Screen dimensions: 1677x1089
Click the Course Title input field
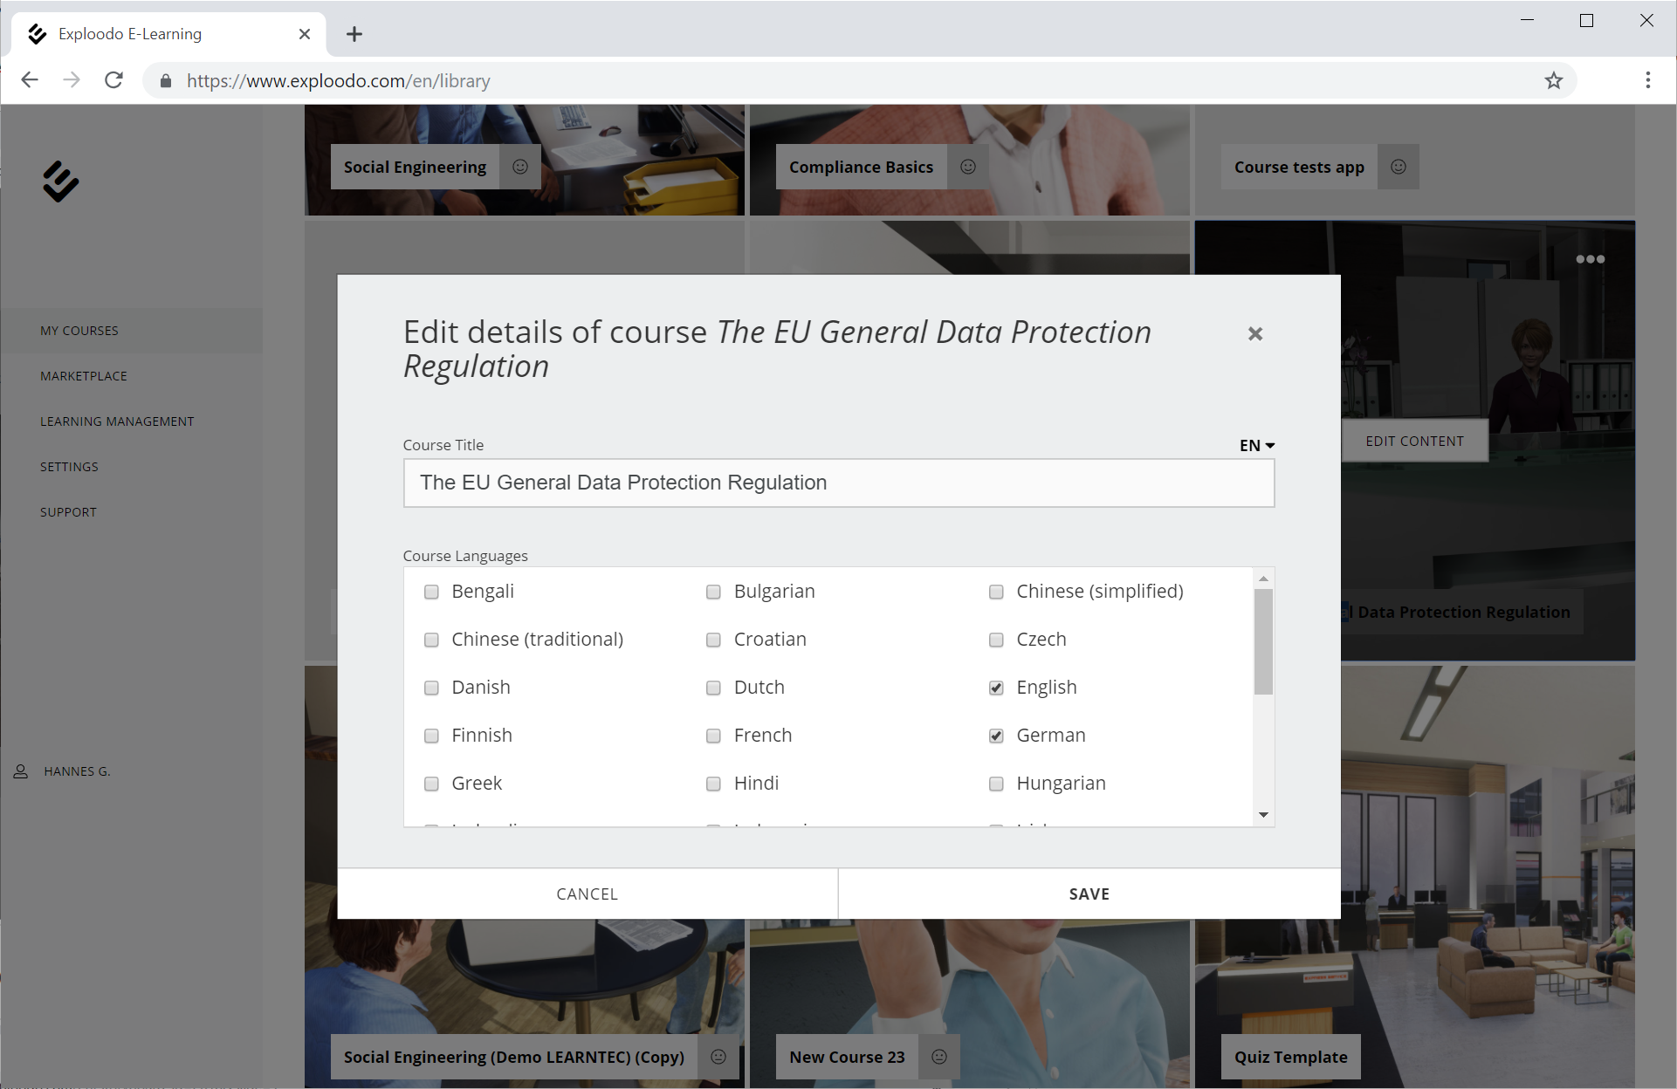(x=838, y=483)
